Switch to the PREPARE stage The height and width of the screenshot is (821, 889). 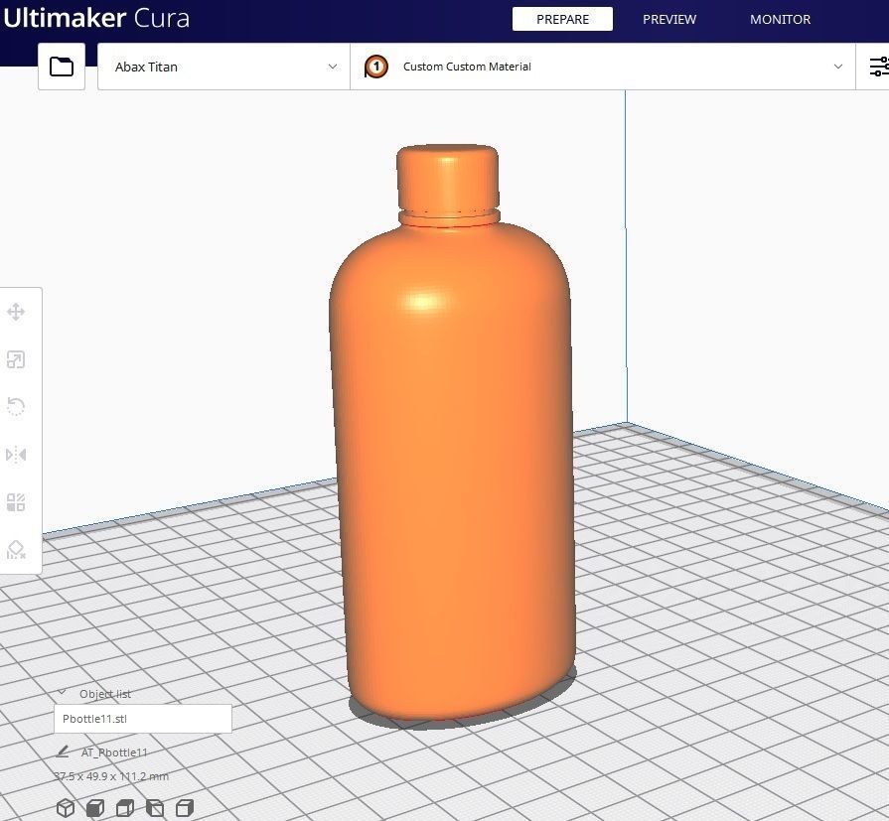562,19
